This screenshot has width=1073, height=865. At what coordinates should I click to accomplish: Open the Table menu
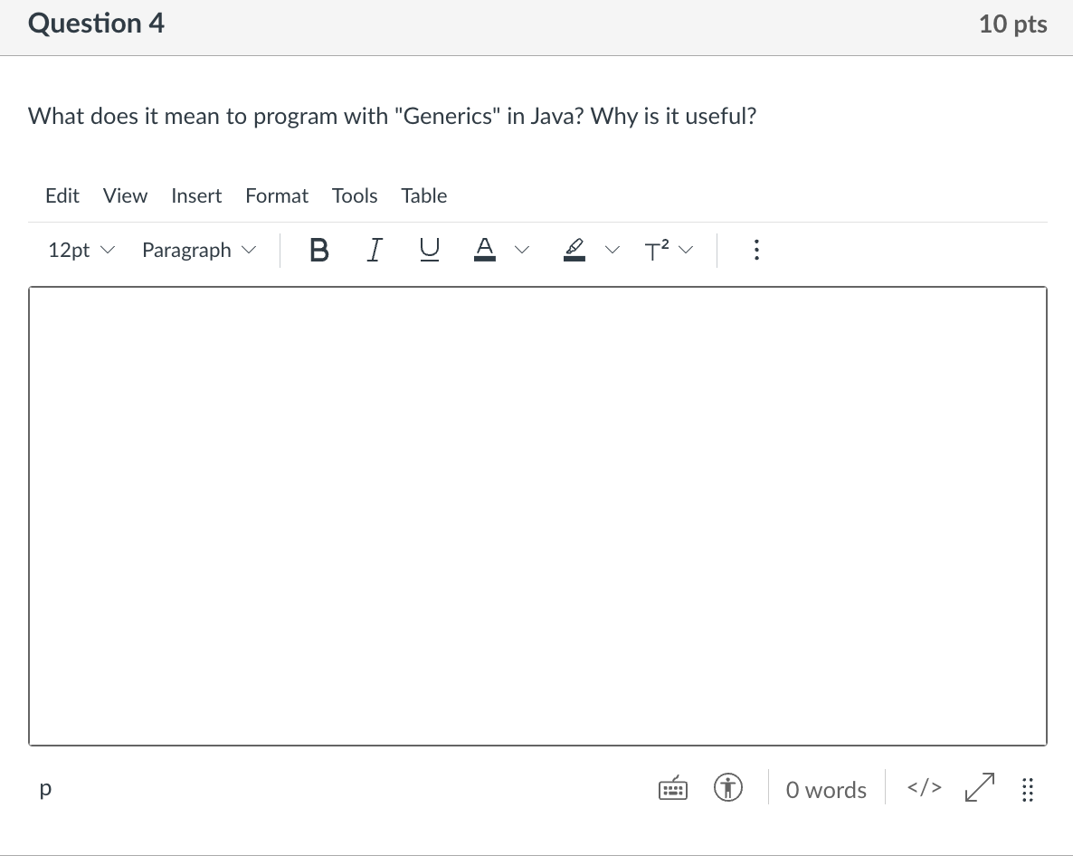point(423,195)
